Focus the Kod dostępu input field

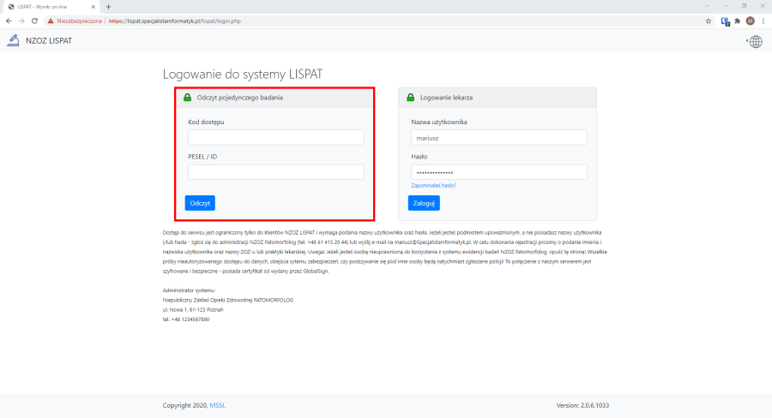275,138
